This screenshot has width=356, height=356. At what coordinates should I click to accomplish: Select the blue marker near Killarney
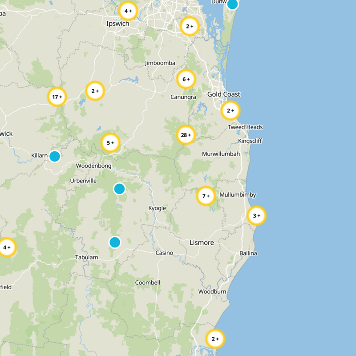(x=54, y=156)
